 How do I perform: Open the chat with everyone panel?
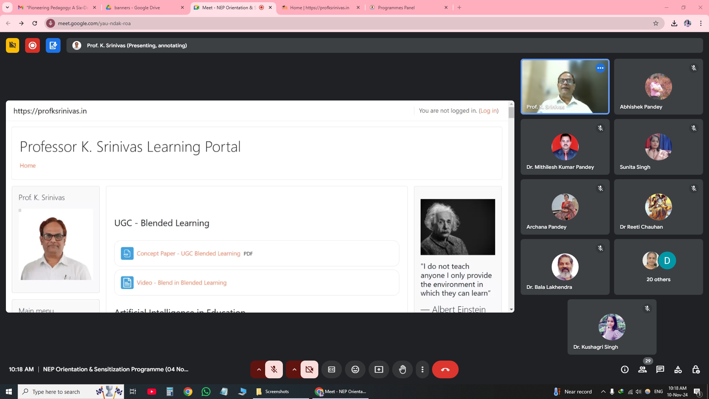pyautogui.click(x=660, y=369)
